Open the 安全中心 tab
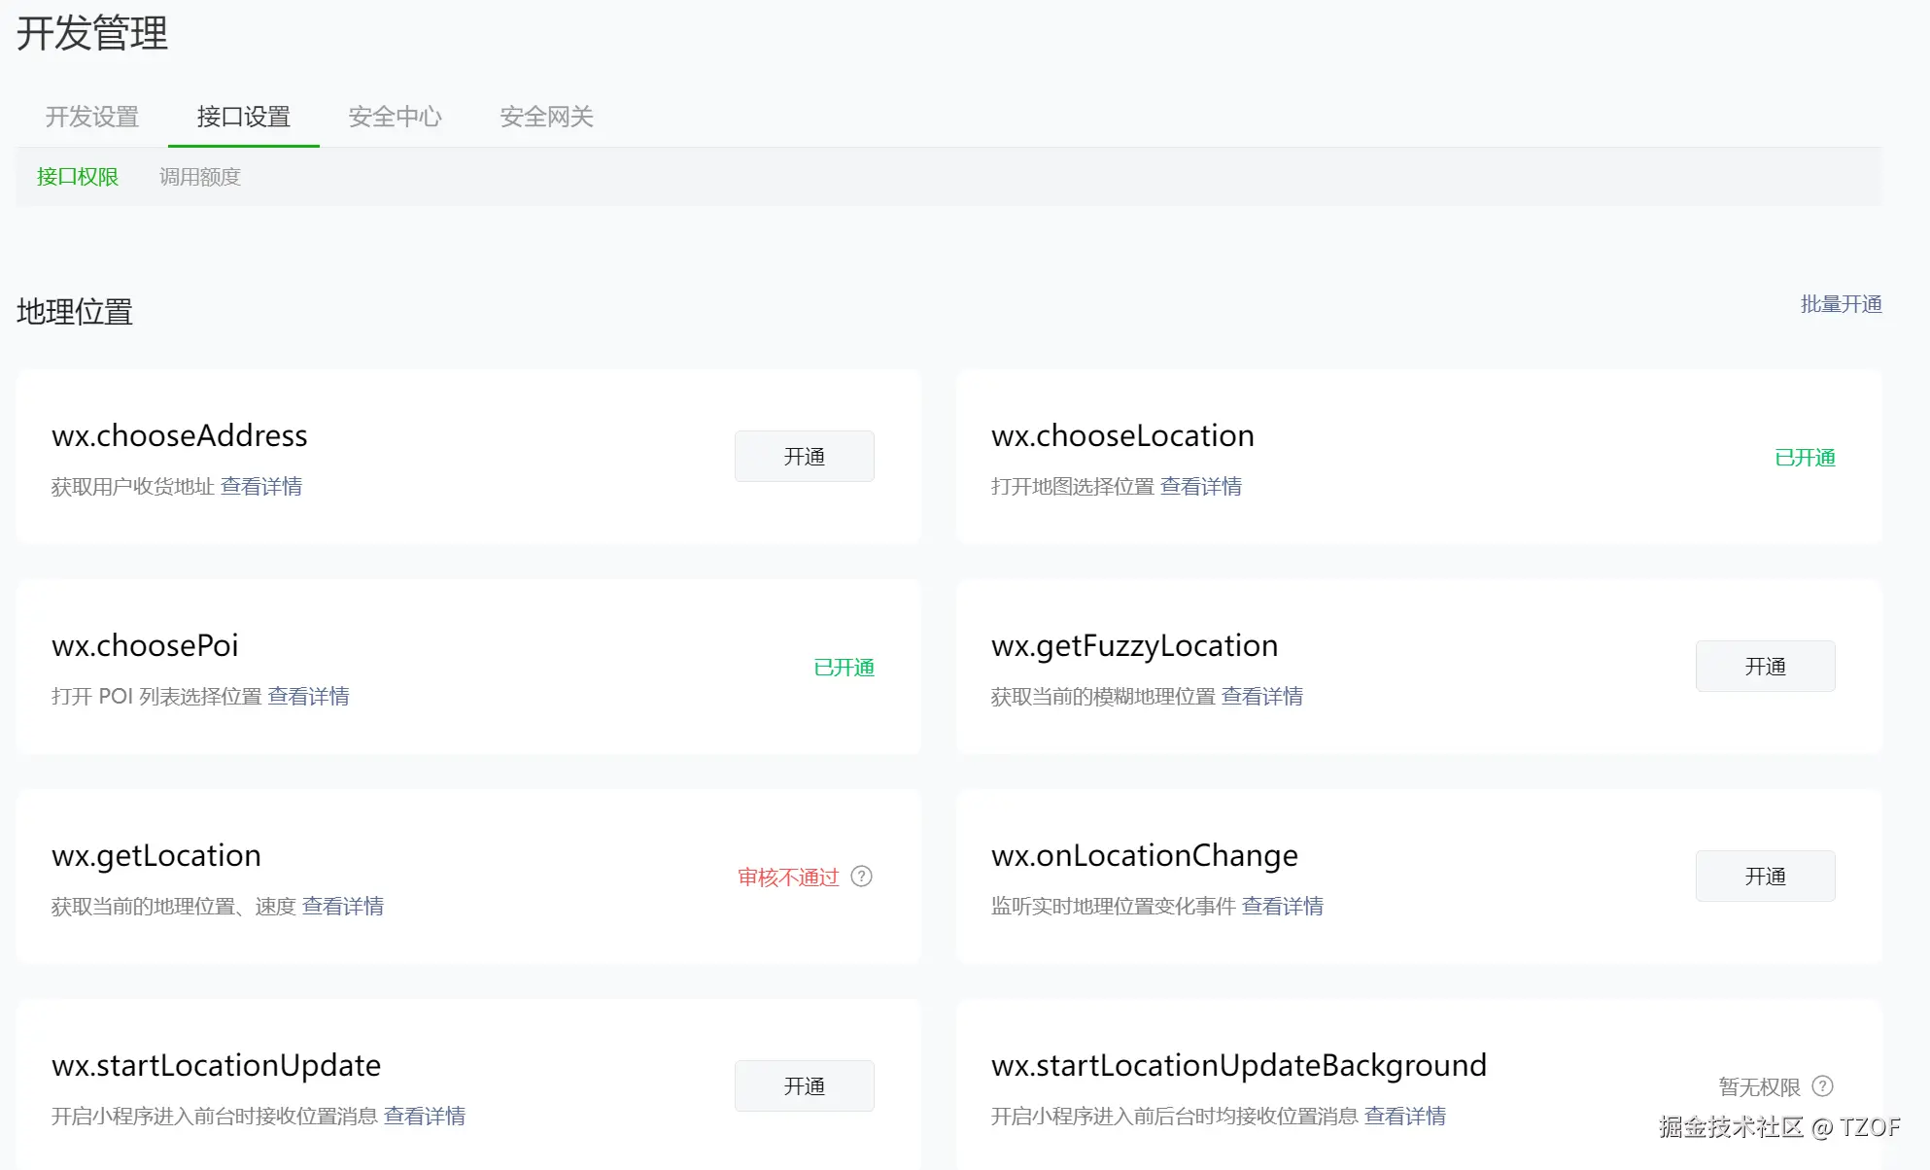Image resolution: width=1930 pixels, height=1170 pixels. [395, 117]
